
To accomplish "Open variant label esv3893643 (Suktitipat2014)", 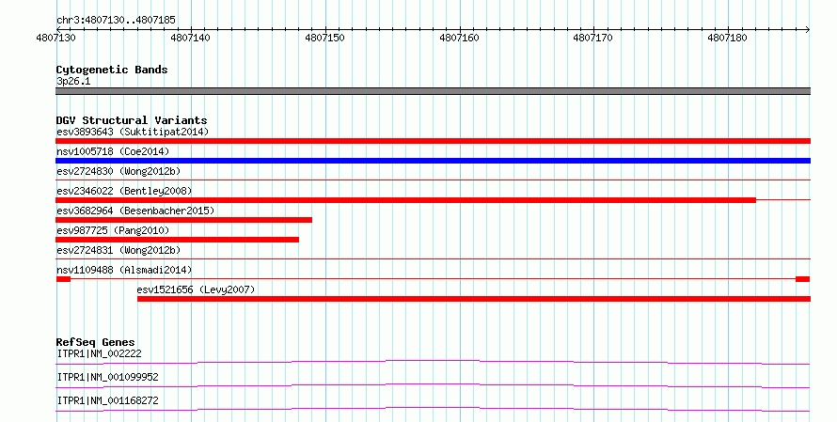I will click(x=133, y=132).
